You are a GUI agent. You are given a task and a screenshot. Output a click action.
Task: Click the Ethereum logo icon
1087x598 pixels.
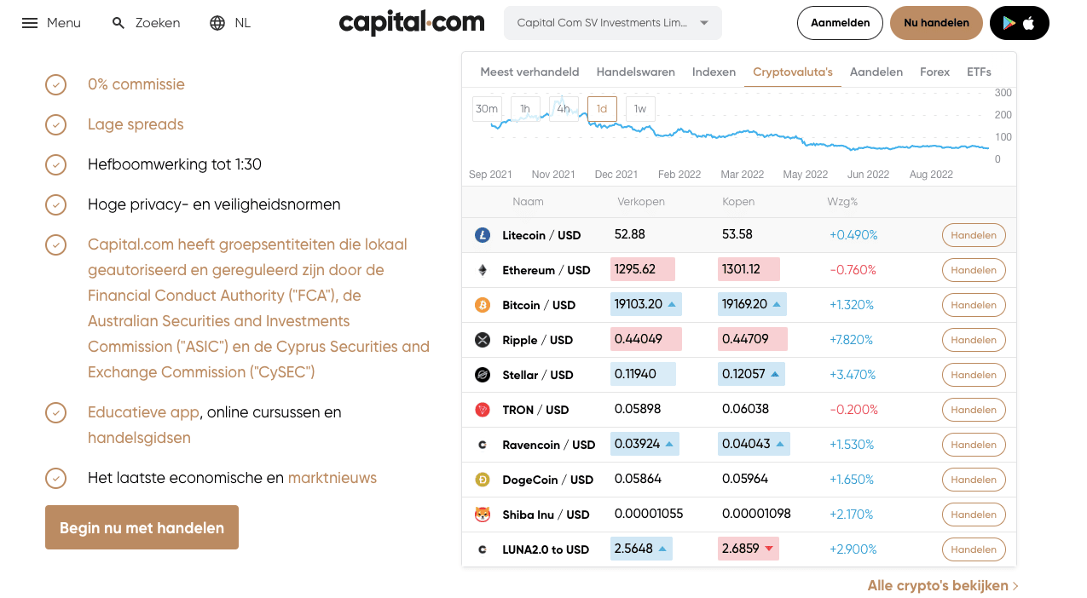point(483,270)
